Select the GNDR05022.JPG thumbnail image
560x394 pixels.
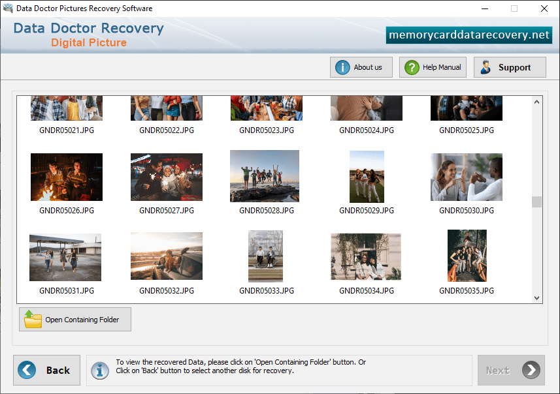pyautogui.click(x=167, y=108)
